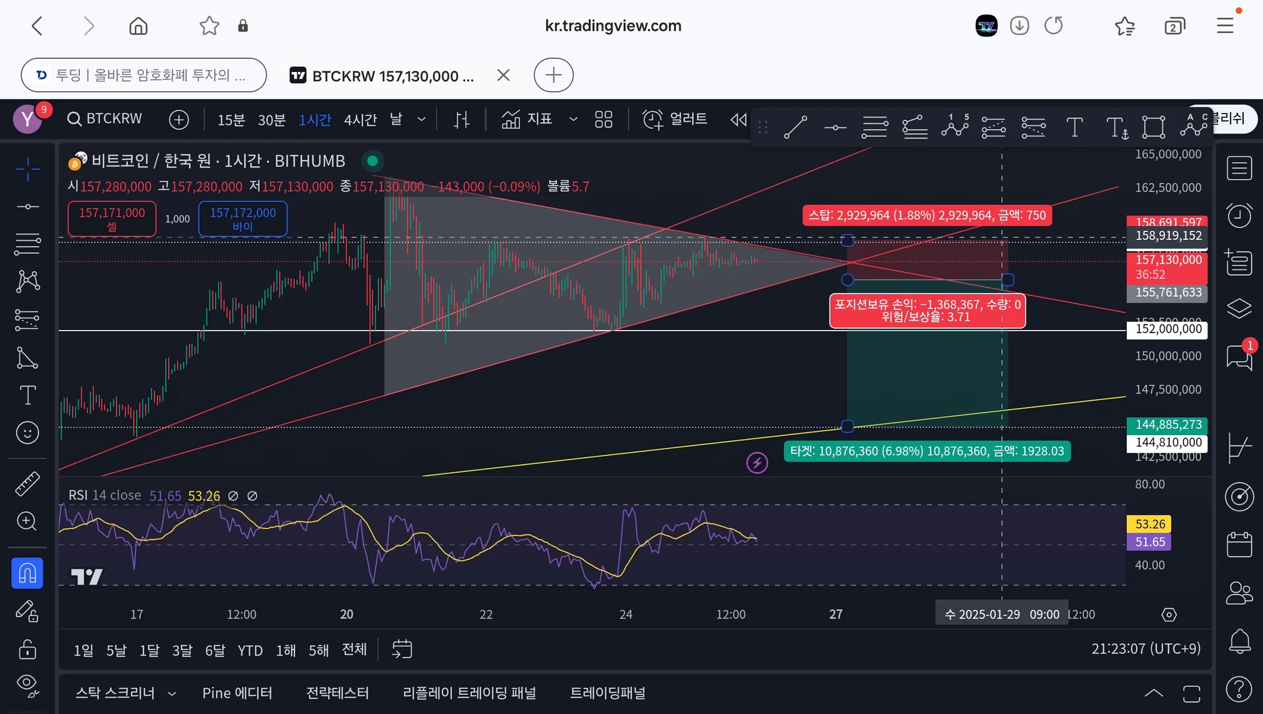The width and height of the screenshot is (1263, 714).
Task: Click the red 셀 sell price button
Action: click(112, 219)
